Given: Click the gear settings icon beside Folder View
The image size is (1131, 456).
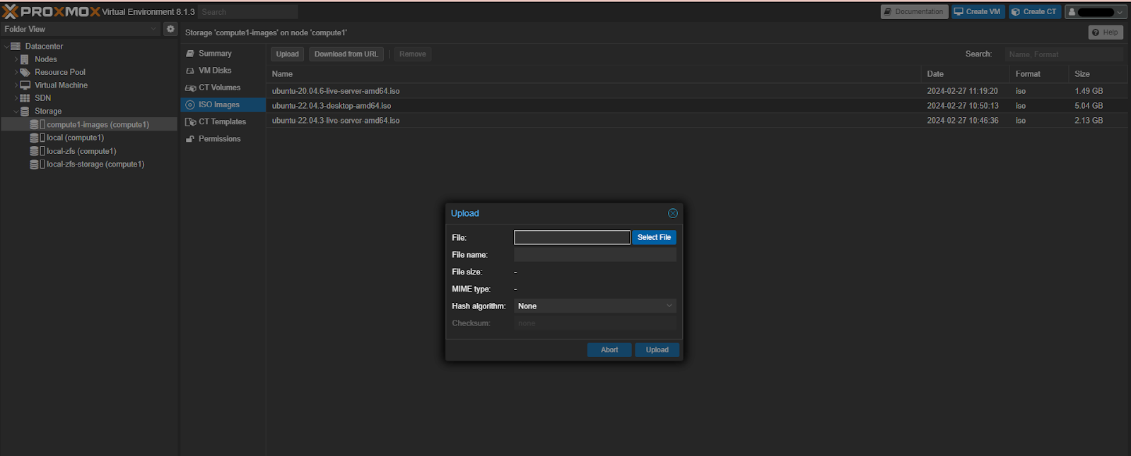Looking at the screenshot, I should pos(170,29).
